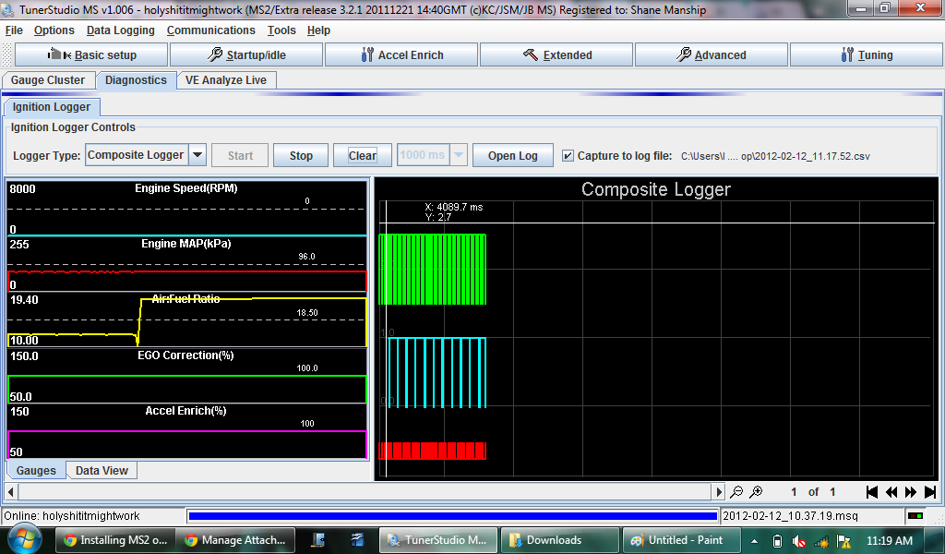The width and height of the screenshot is (945, 554).
Task: Open the 1000 ms interval dropdown arrow
Action: click(458, 155)
